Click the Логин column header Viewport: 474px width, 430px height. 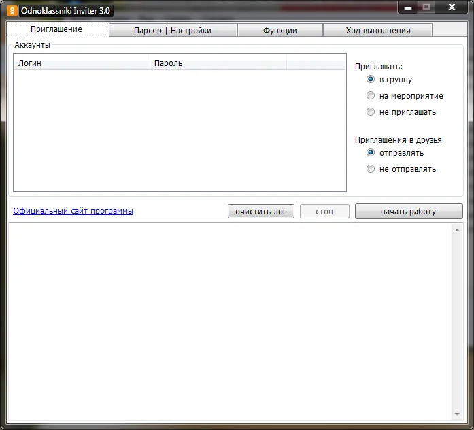(x=82, y=63)
